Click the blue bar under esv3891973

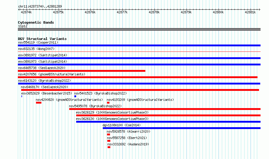[139, 65]
